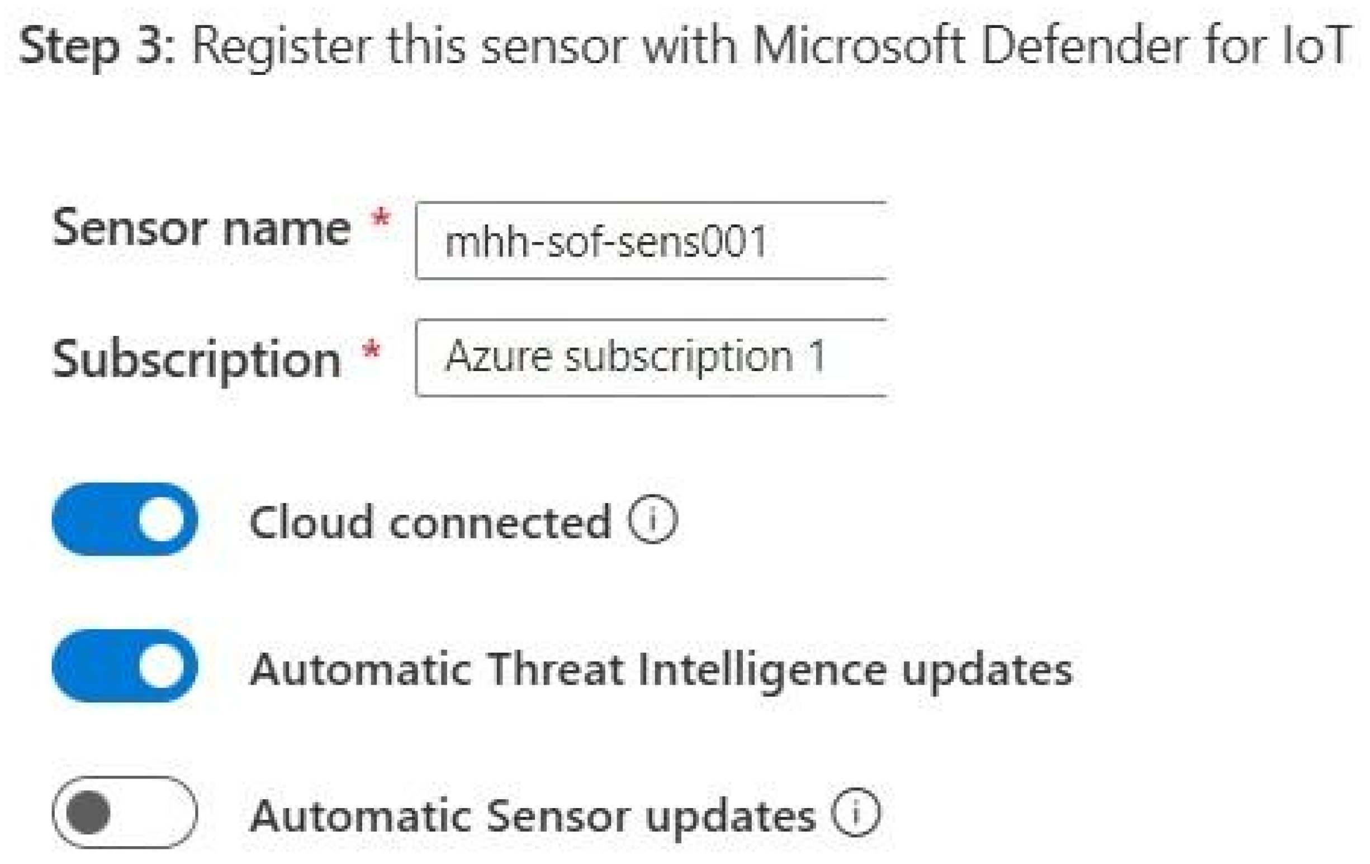
Task: Click the 'Cloud connected' label text
Action: pos(430,521)
